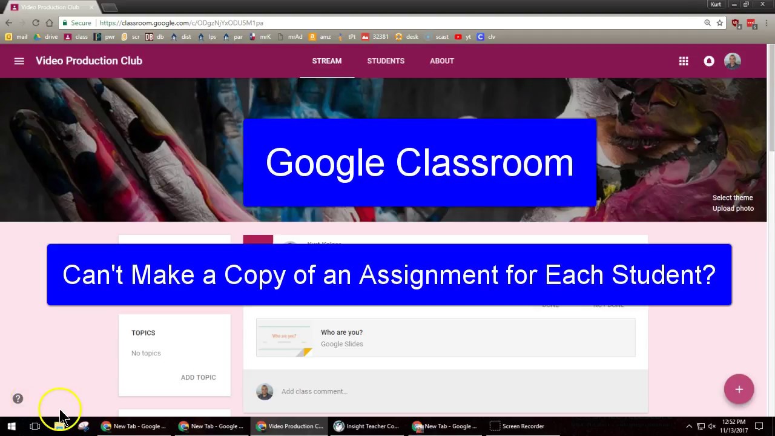Open the Classroom main menu hamburger
The height and width of the screenshot is (436, 775).
19,61
